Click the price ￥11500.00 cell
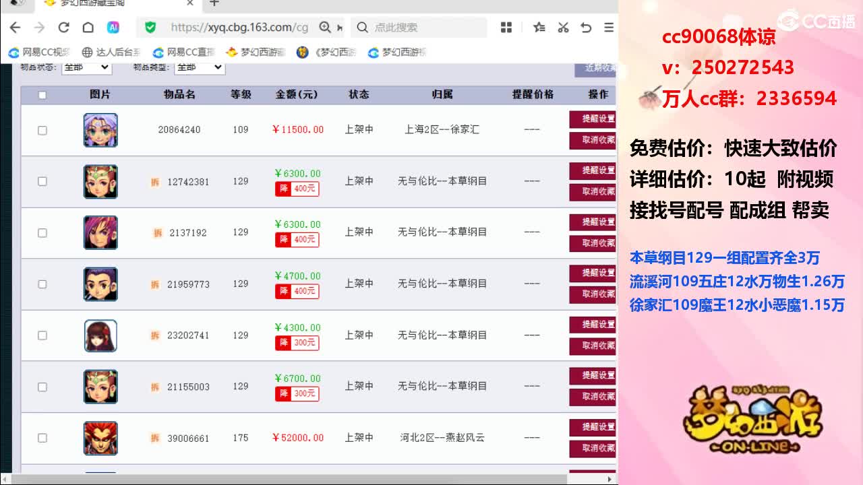Screen dimensions: 863x485 coord(297,129)
